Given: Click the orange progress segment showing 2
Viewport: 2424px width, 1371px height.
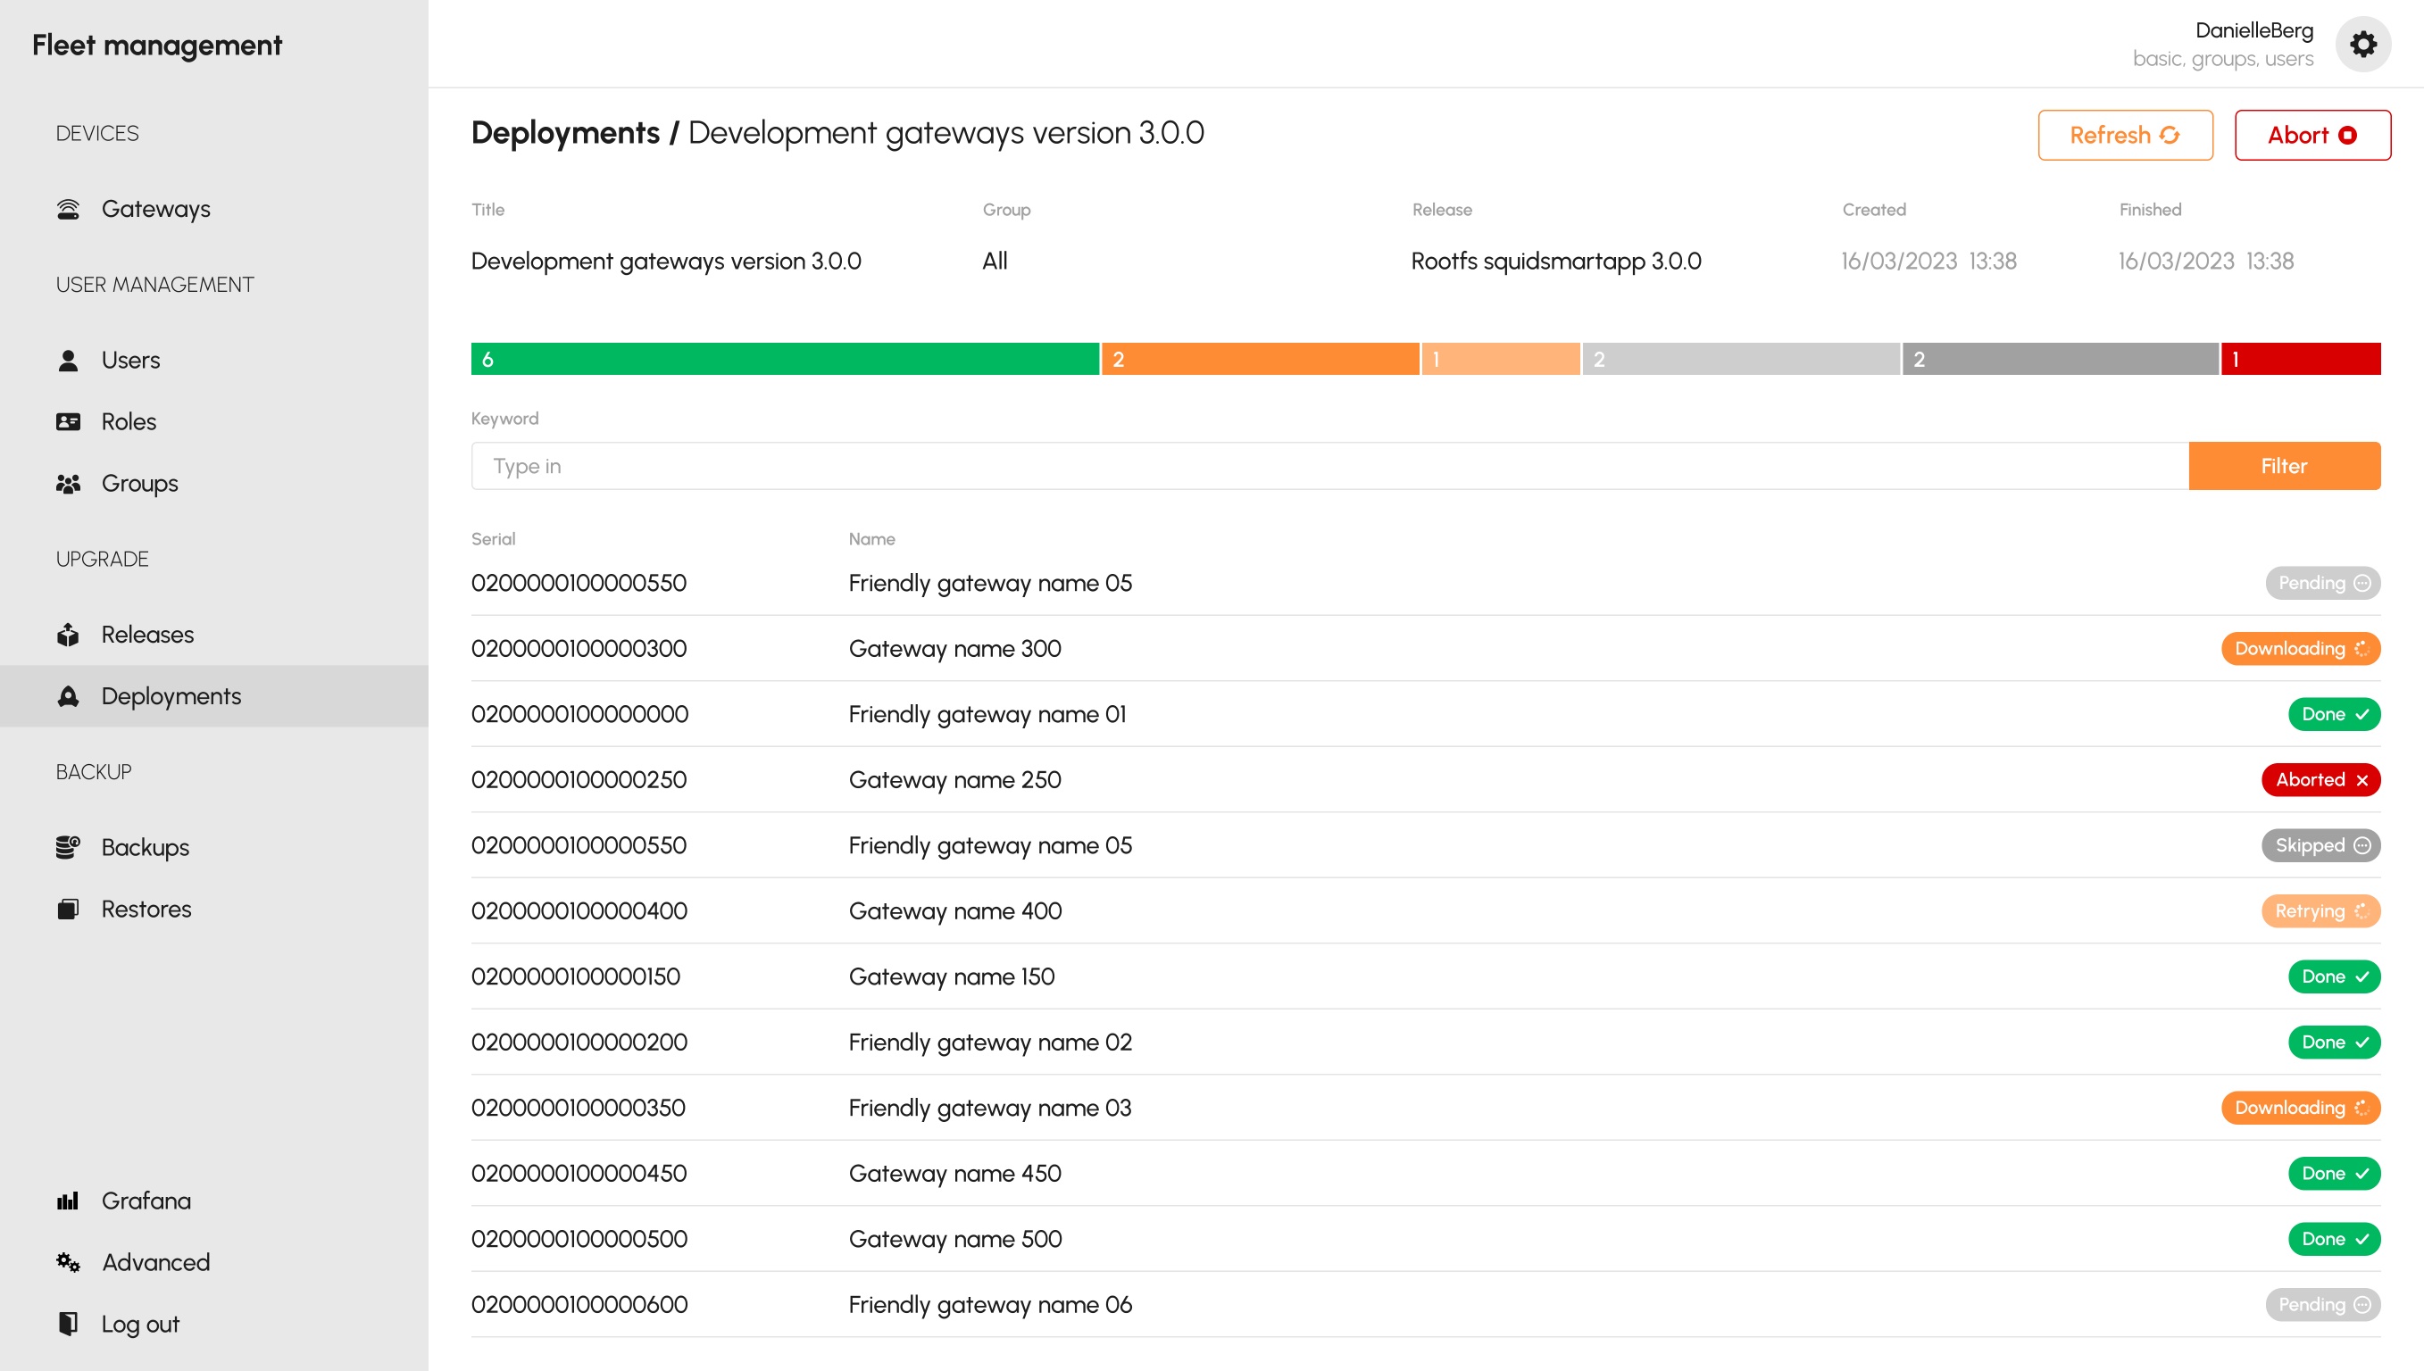Looking at the screenshot, I should 1260,359.
